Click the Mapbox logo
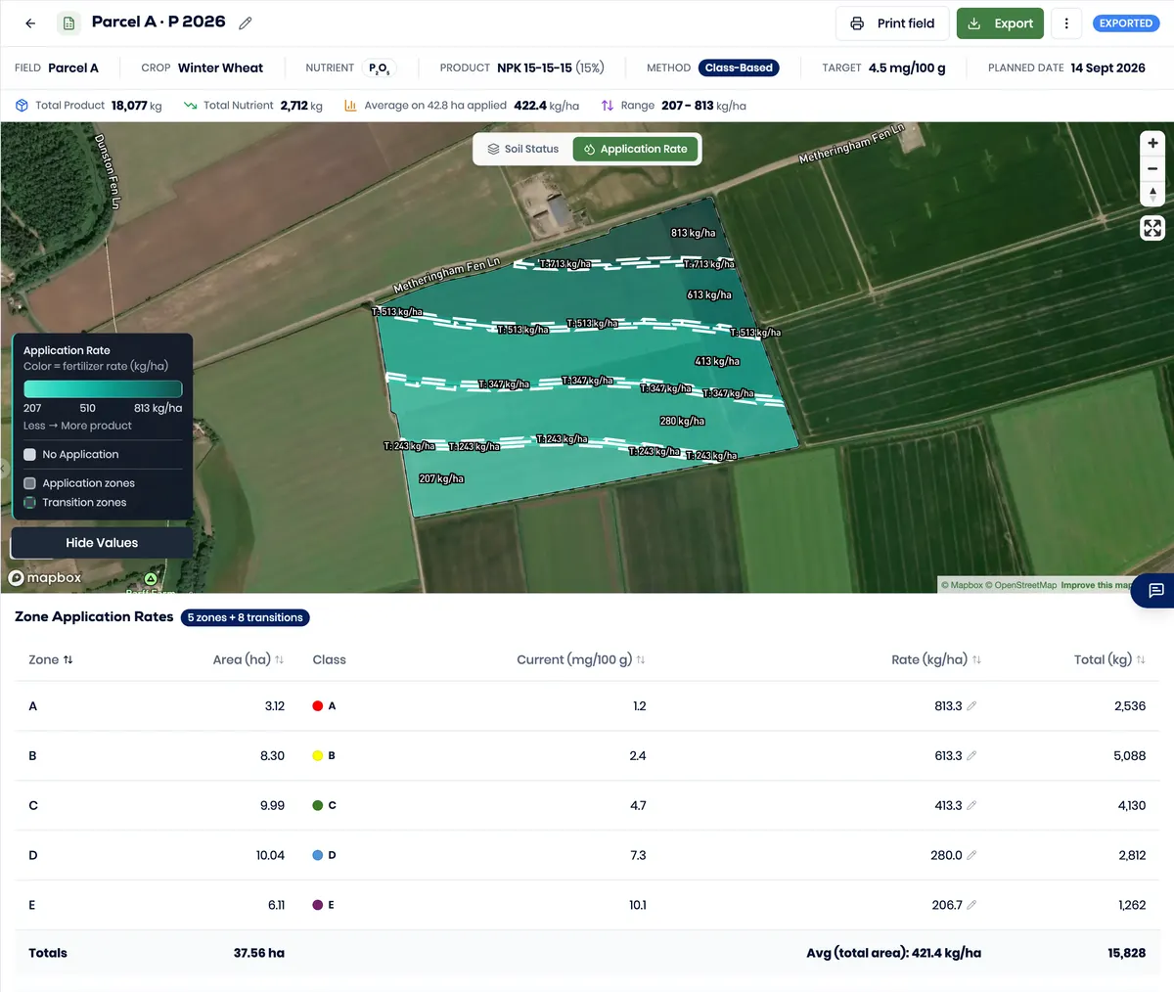 pyautogui.click(x=45, y=578)
